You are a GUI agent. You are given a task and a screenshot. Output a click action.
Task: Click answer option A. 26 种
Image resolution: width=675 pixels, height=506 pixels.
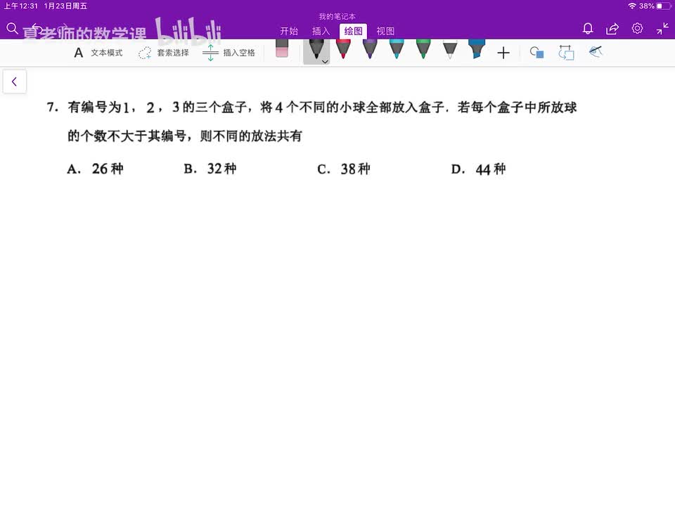tap(96, 169)
